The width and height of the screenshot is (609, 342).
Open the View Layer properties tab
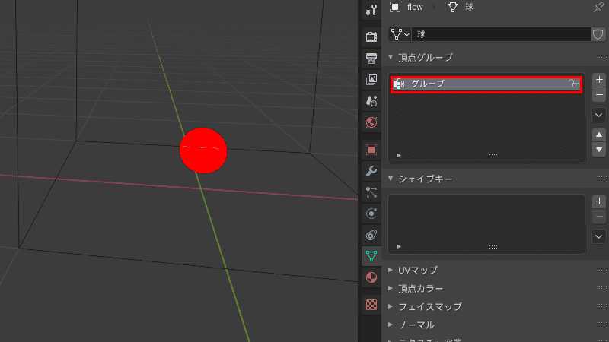pos(371,80)
